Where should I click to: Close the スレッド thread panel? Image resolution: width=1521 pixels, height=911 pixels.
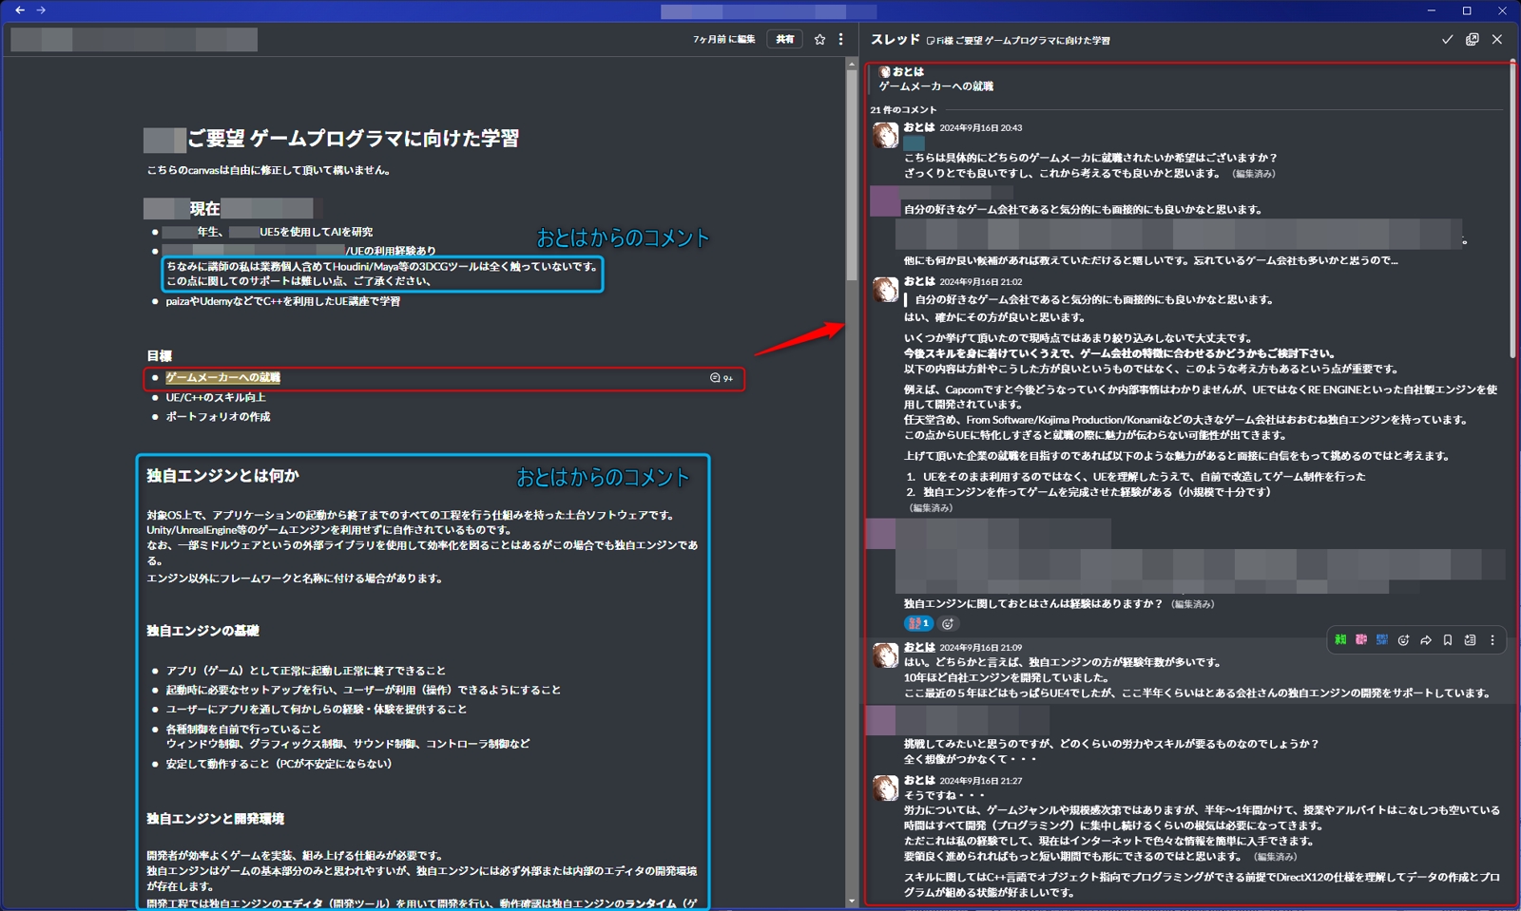[x=1497, y=40]
